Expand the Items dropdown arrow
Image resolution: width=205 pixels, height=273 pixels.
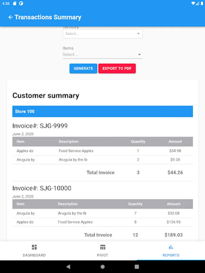139,55
